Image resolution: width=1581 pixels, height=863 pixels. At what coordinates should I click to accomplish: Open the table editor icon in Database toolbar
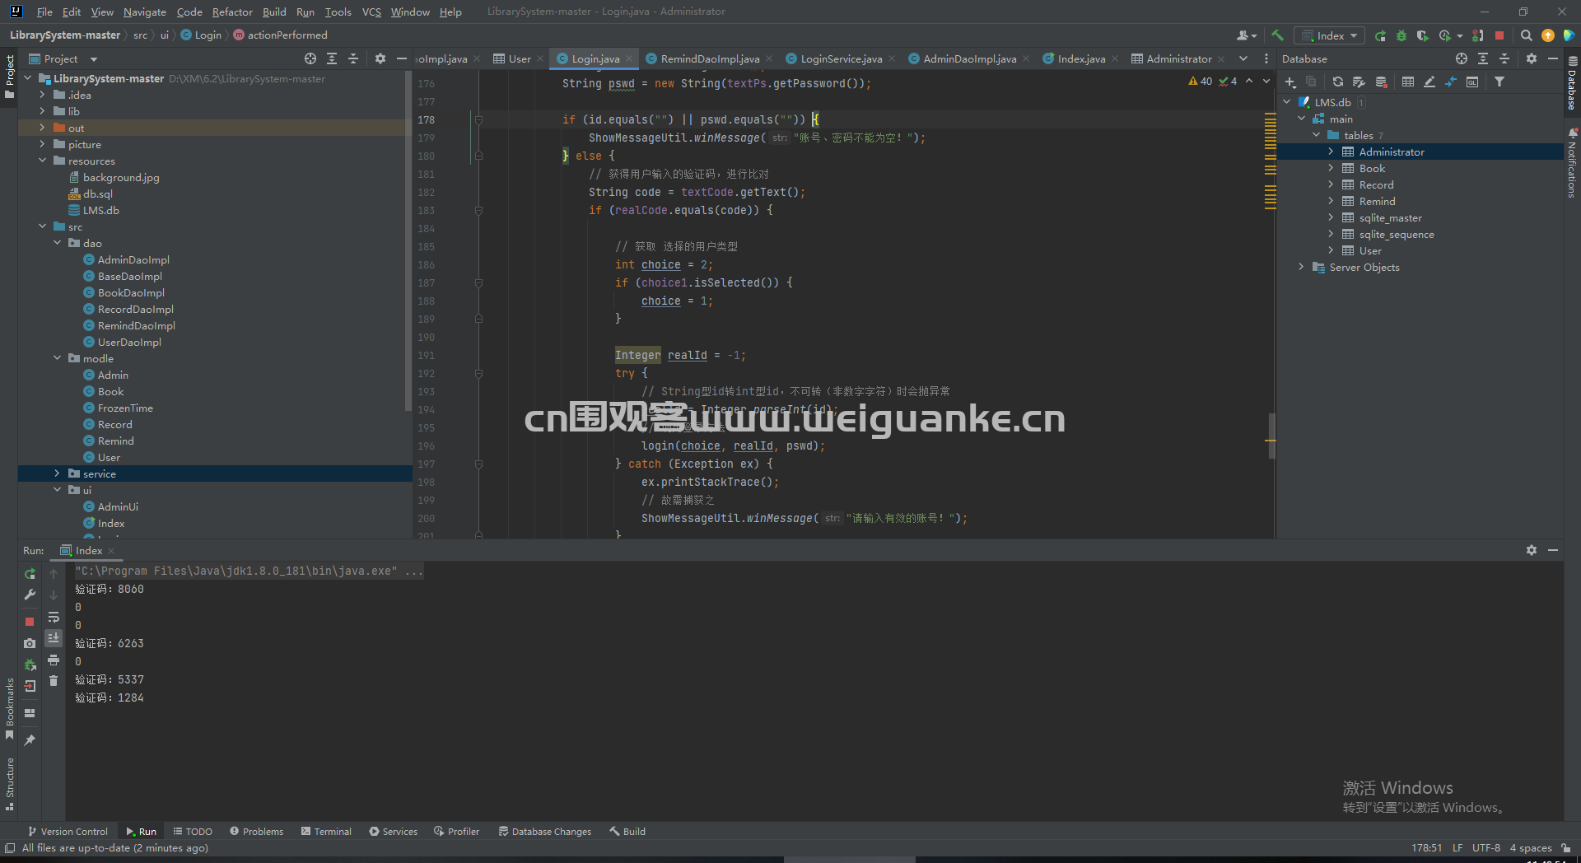(1408, 82)
